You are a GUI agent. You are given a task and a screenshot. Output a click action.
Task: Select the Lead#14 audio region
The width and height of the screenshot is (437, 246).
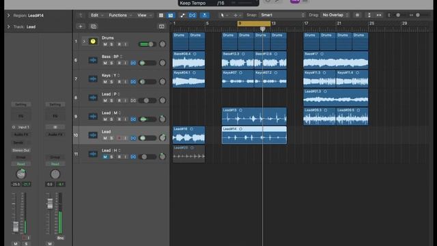[254, 135]
